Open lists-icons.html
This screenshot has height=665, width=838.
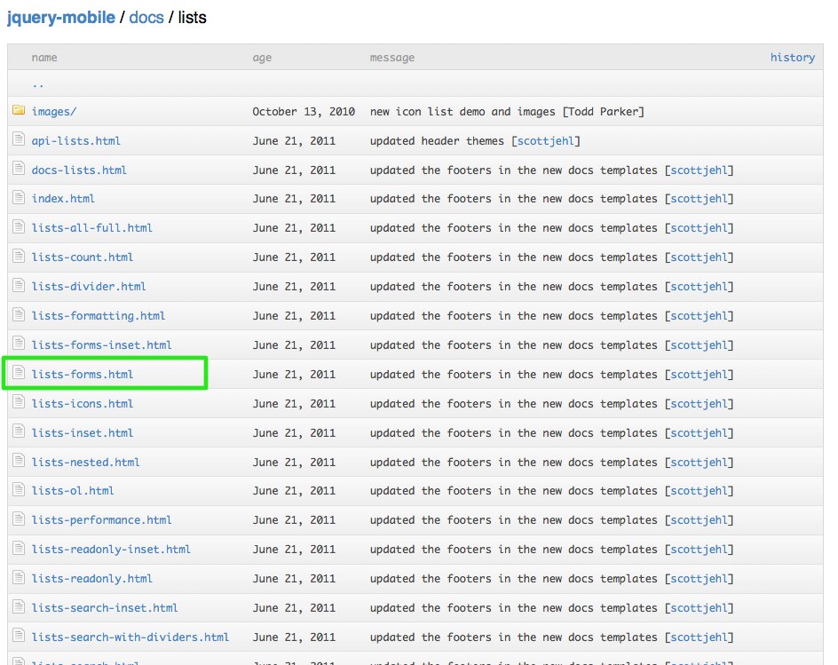[83, 404]
